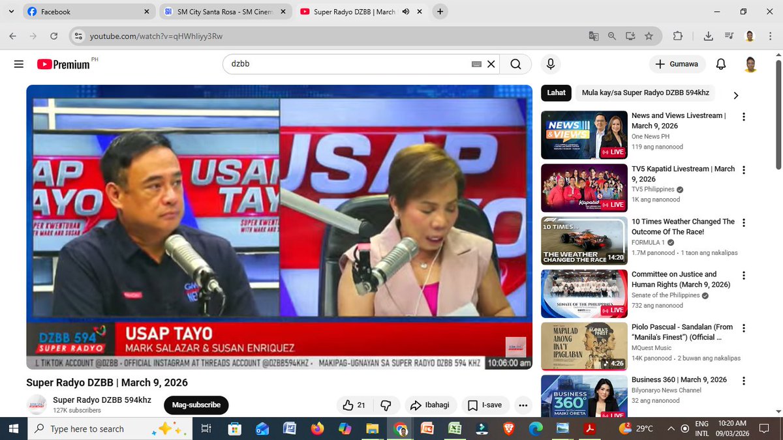Switch to SM City Santa Rosa tab
783x440 pixels.
[224, 12]
